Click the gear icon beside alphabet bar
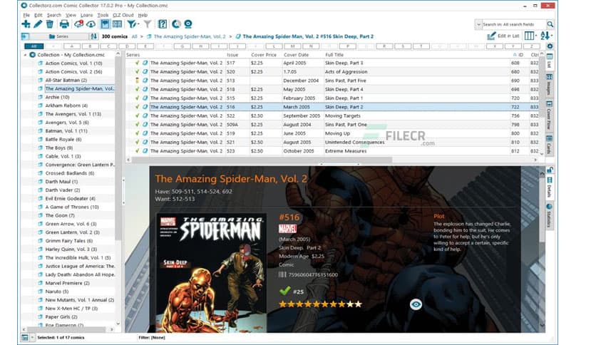The width and height of the screenshot is (596, 345). (550, 46)
